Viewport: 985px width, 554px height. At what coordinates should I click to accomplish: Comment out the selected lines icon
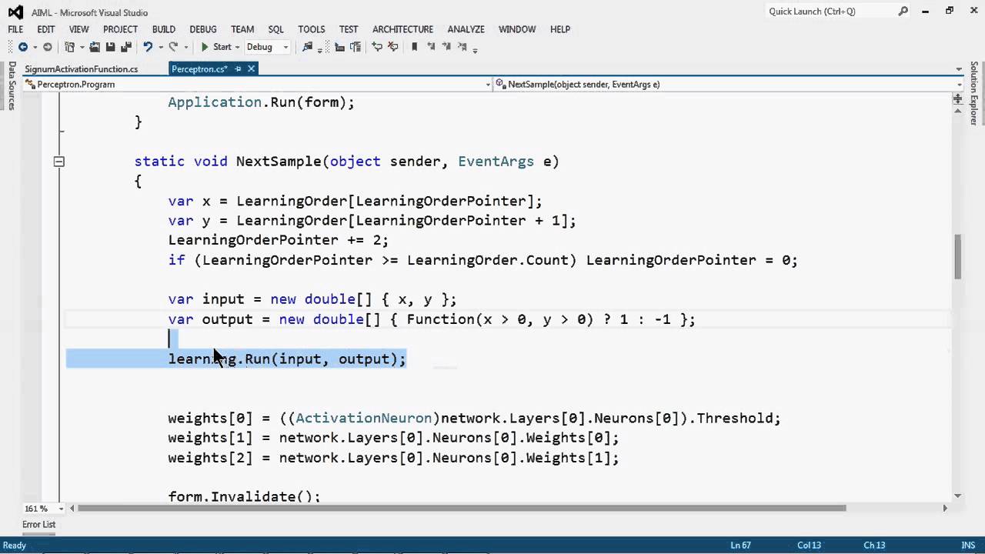377,47
